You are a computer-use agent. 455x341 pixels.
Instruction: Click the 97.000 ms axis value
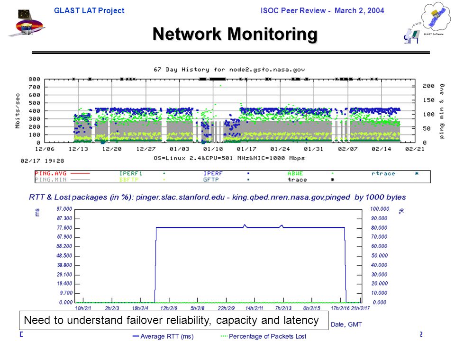(x=64, y=209)
